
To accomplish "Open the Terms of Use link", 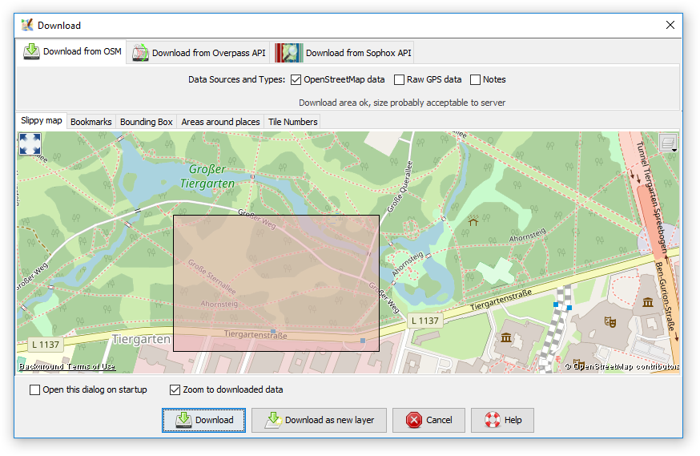I will [91, 367].
